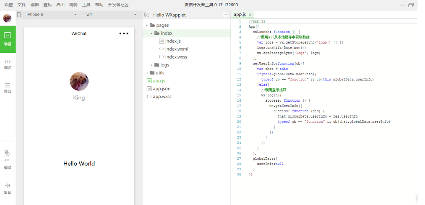Screen dimensions: 425x205
Task: Open the 工具 menu
Action: pos(86,5)
